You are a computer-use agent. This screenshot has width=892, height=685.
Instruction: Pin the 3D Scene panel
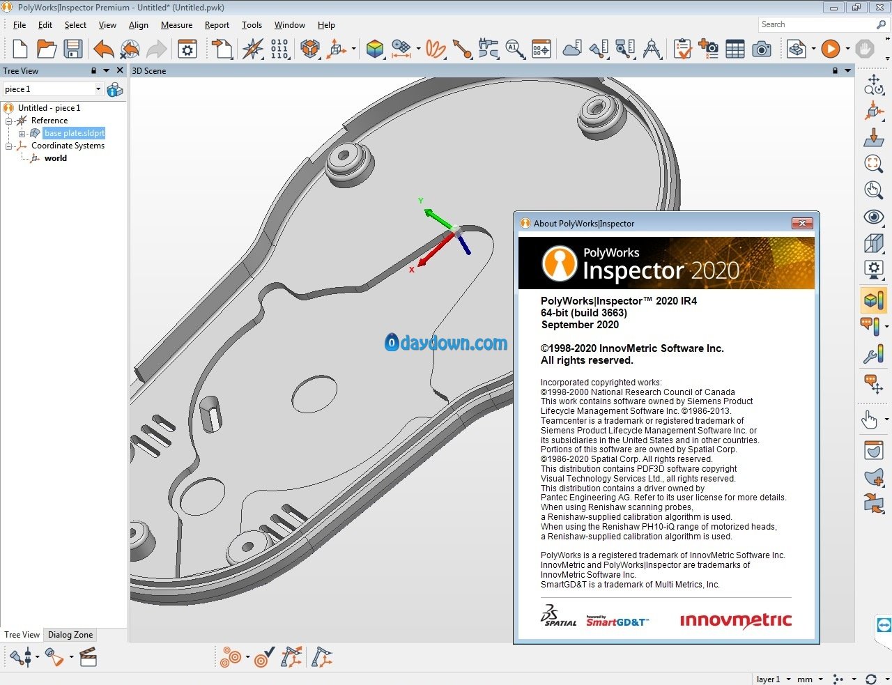point(835,70)
